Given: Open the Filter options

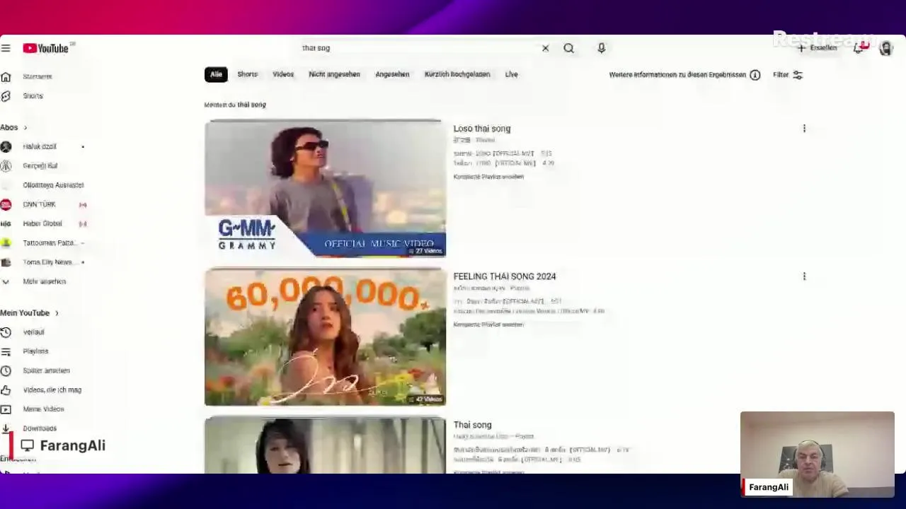Looking at the screenshot, I should point(788,75).
